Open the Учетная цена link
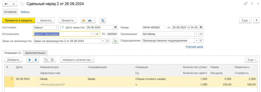 194,47
